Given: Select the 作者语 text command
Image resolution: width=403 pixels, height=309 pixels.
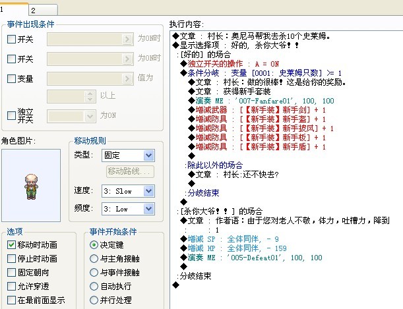Looking at the screenshot, I should 285,221.
